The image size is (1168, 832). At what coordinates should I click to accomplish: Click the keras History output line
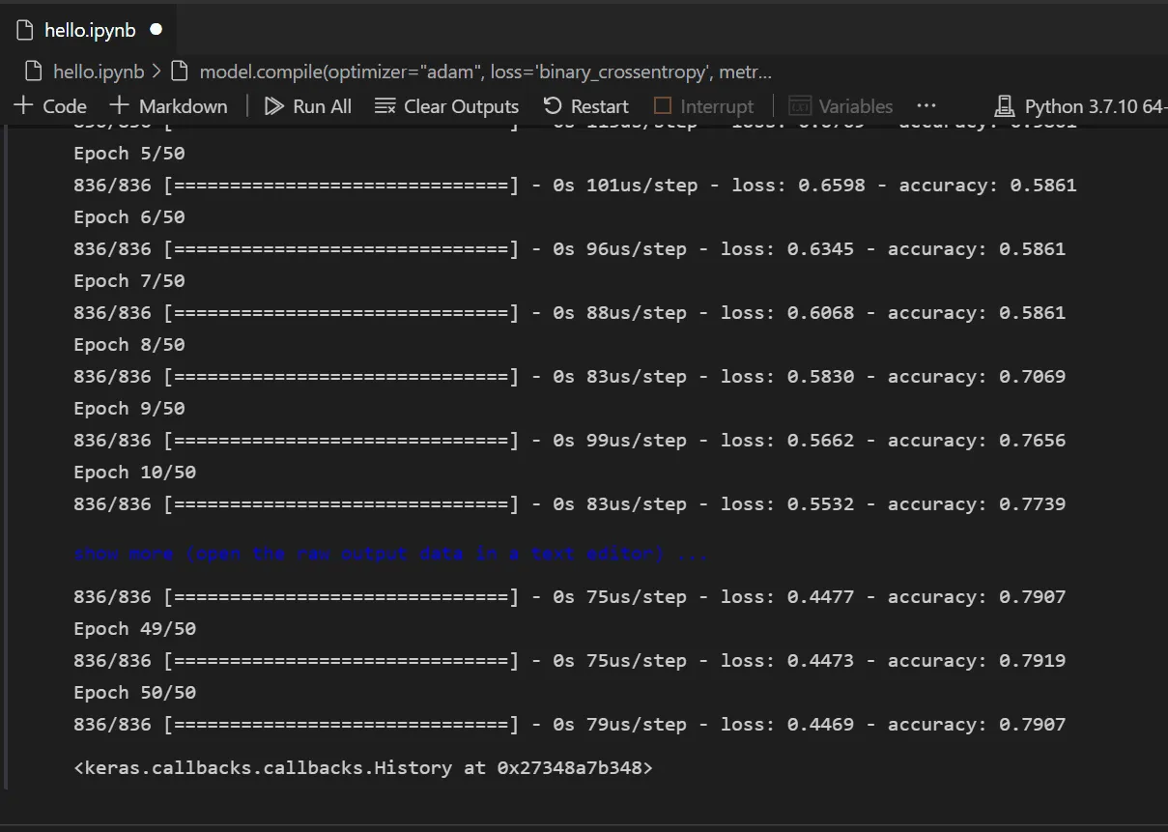pos(362,767)
